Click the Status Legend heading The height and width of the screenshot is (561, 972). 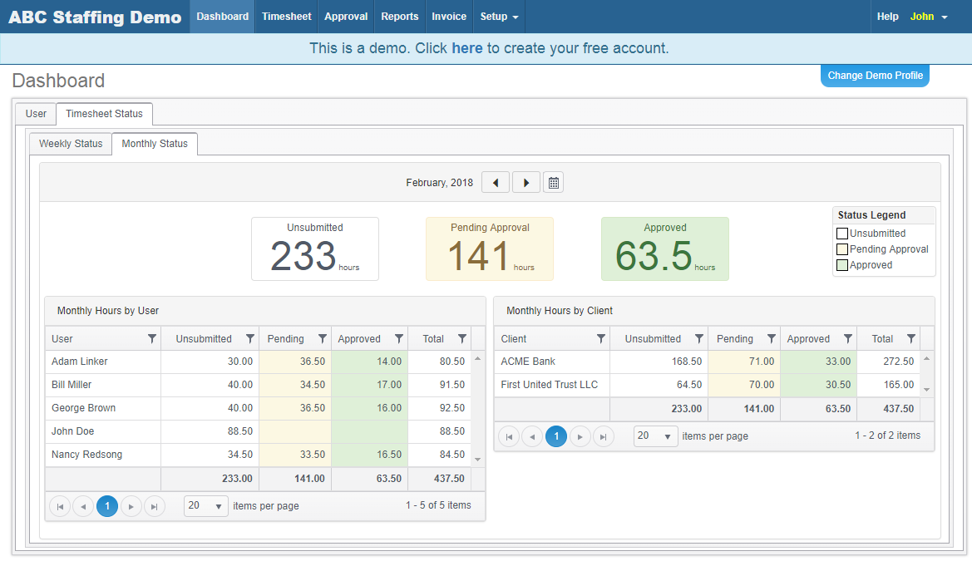pyautogui.click(x=871, y=215)
